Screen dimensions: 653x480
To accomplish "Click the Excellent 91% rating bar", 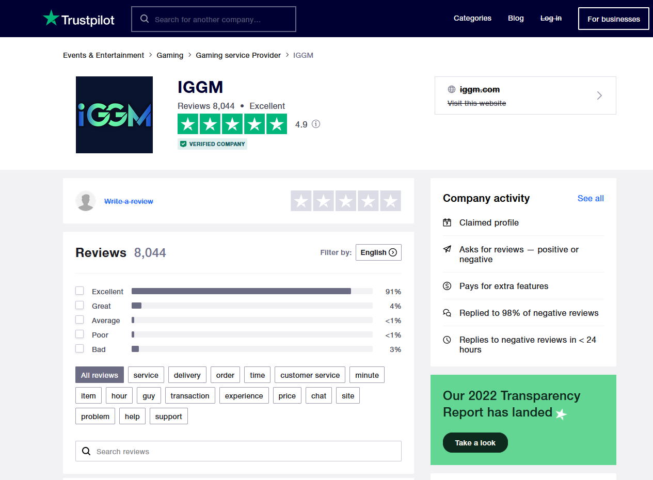I will coord(252,291).
